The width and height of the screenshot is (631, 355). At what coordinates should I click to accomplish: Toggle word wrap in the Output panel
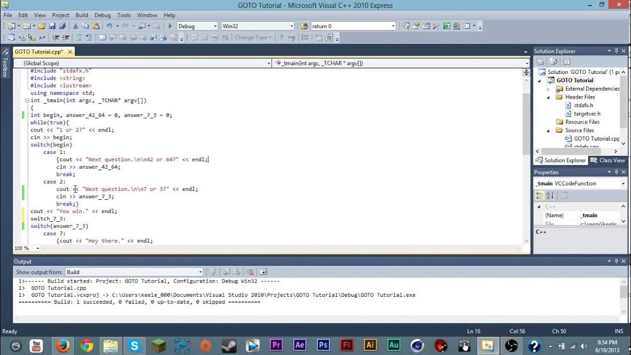pyautogui.click(x=263, y=272)
